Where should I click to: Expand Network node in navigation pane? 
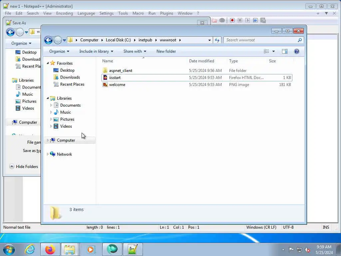48,154
